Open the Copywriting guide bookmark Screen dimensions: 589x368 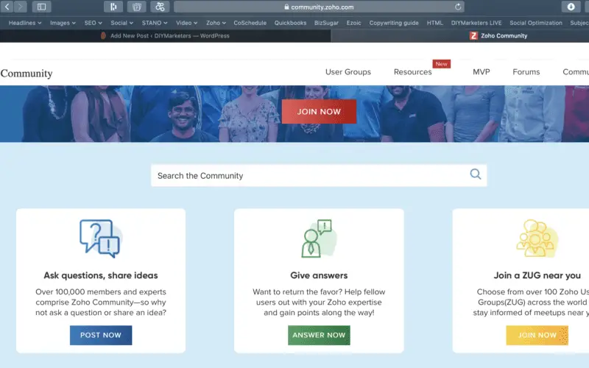coord(394,23)
